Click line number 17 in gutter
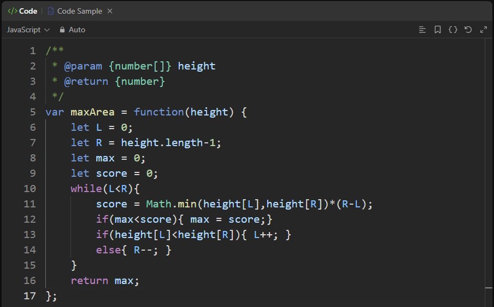The height and width of the screenshot is (307, 494). click(x=30, y=296)
